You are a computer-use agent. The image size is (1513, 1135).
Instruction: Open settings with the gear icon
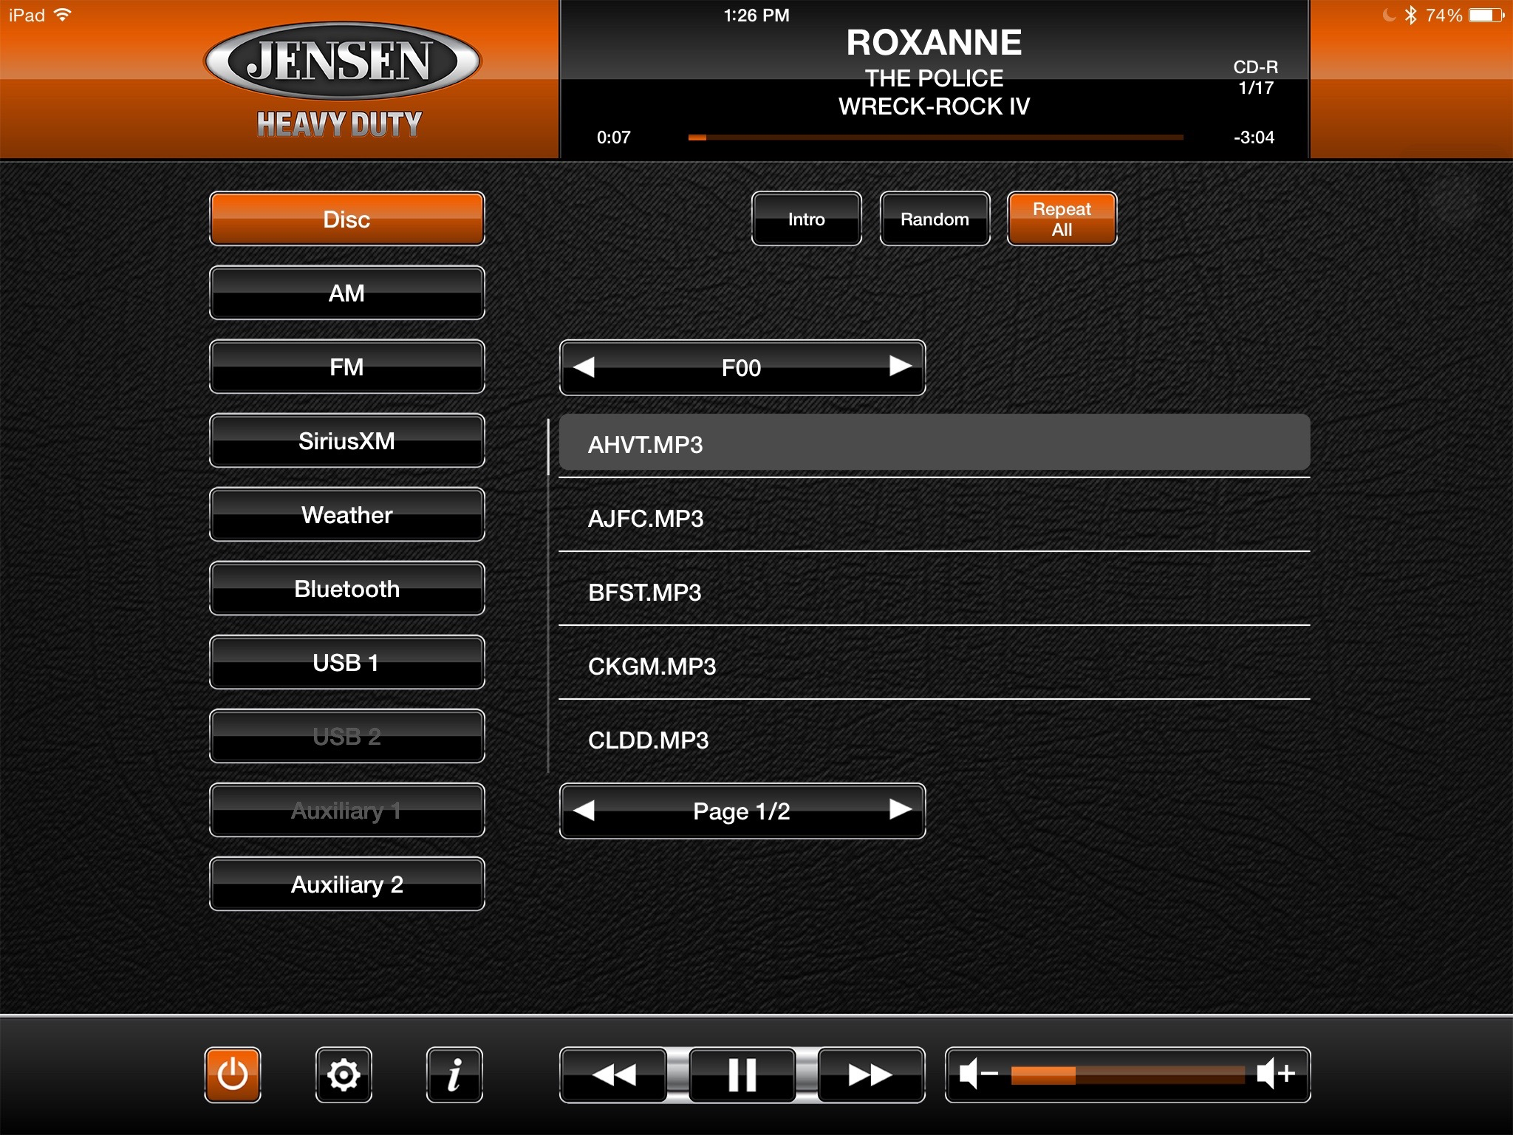[344, 1075]
